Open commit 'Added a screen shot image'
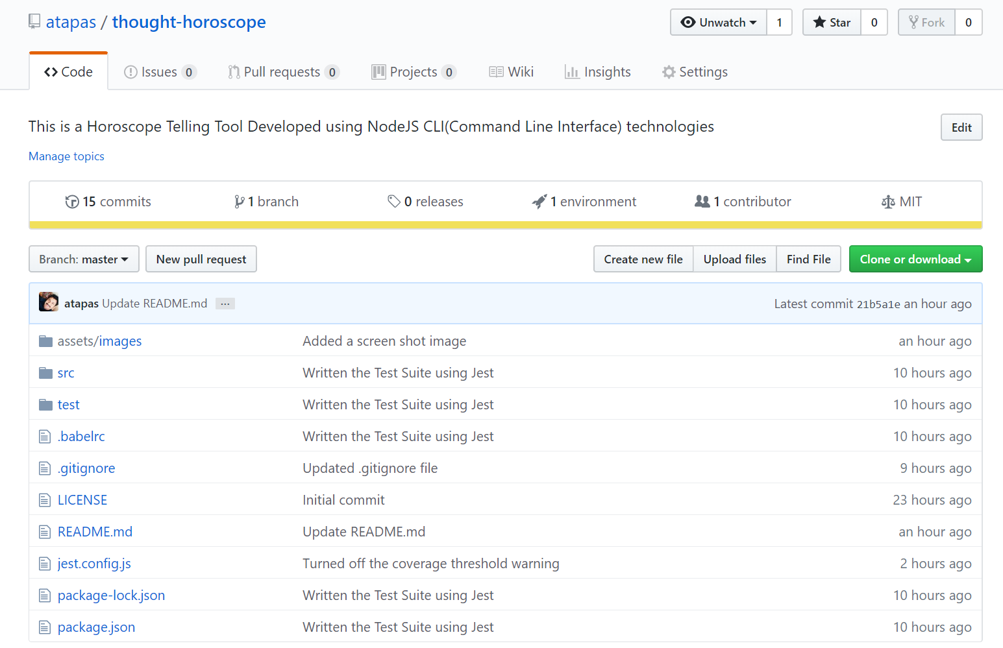 tap(384, 341)
